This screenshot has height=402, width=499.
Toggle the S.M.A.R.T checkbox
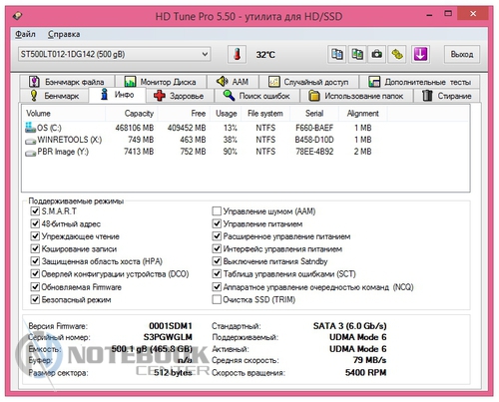(35, 210)
